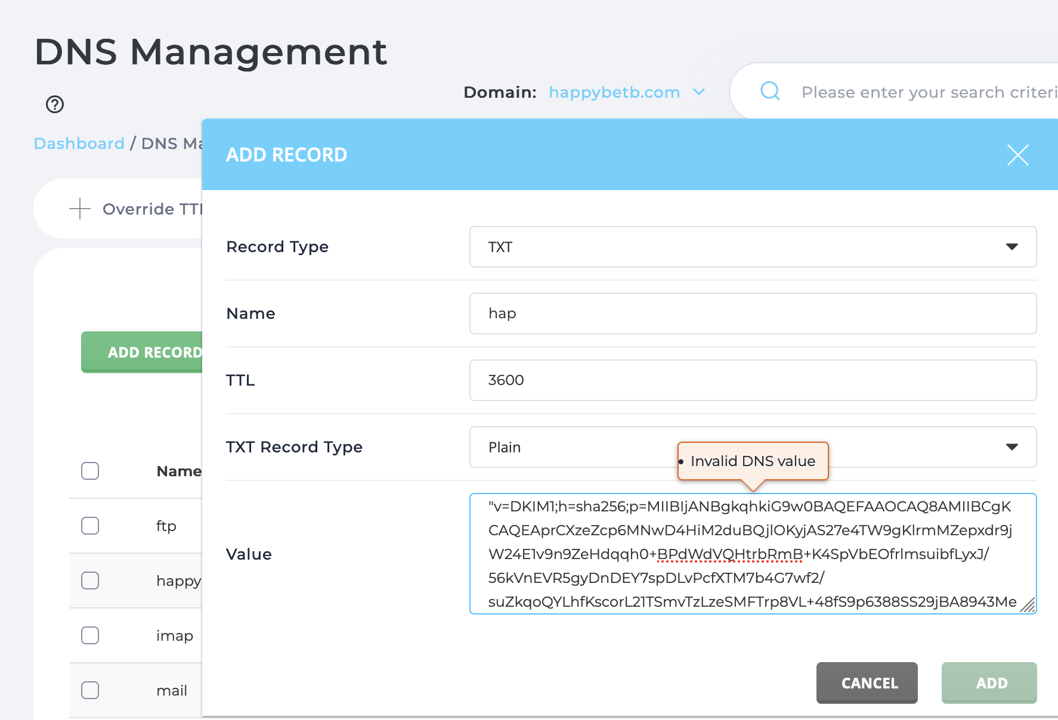Focus the Name input field

753,314
